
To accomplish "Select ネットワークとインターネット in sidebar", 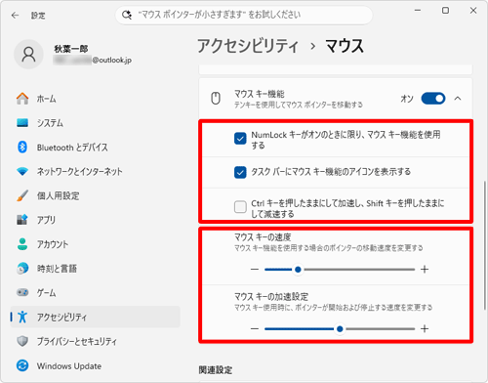I will [x=96, y=171].
